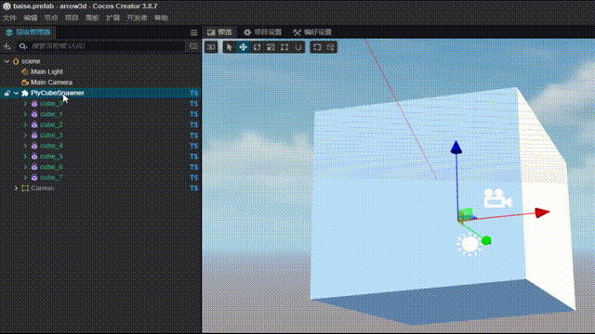
Task: Select the sun light icon in scene view
Action: [x=469, y=244]
